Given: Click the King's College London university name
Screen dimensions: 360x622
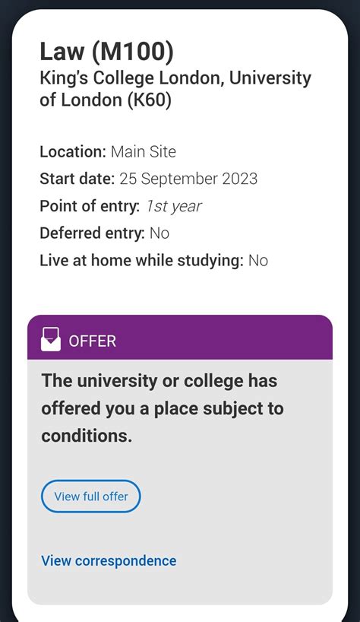Looking at the screenshot, I should coord(175,89).
